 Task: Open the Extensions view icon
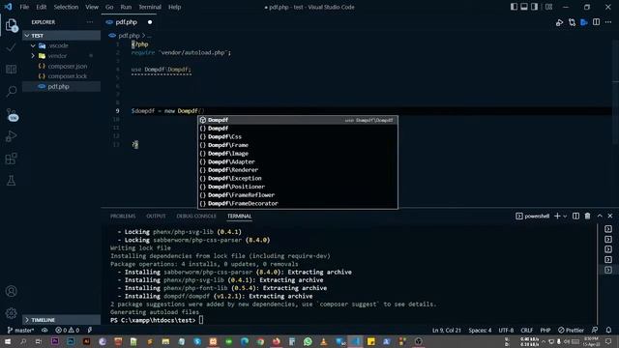(x=11, y=159)
